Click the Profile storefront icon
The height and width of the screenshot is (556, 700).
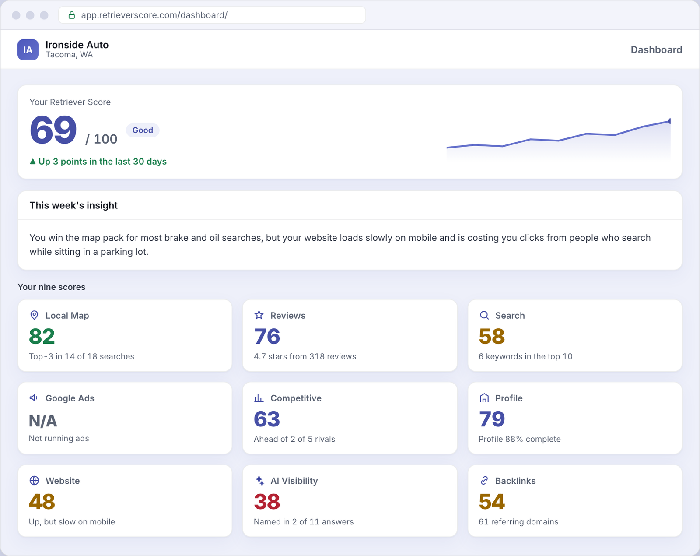484,398
